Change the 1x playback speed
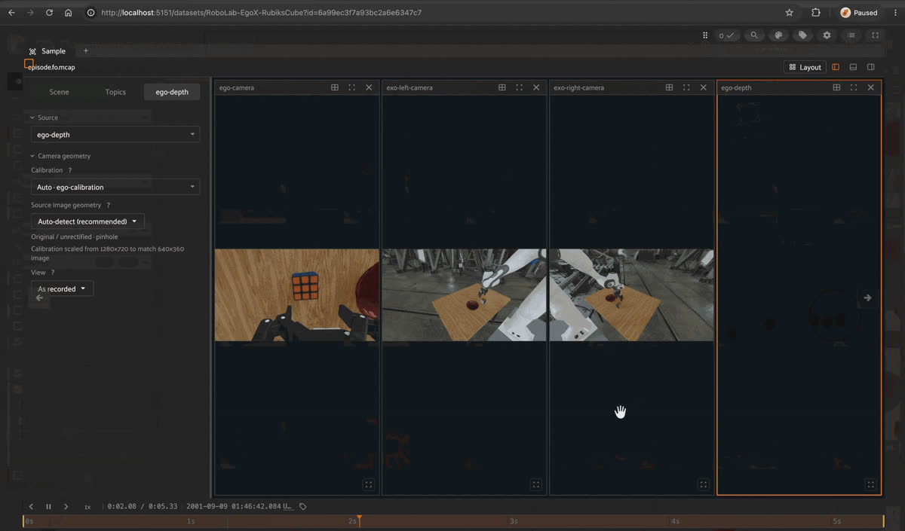 tap(87, 507)
